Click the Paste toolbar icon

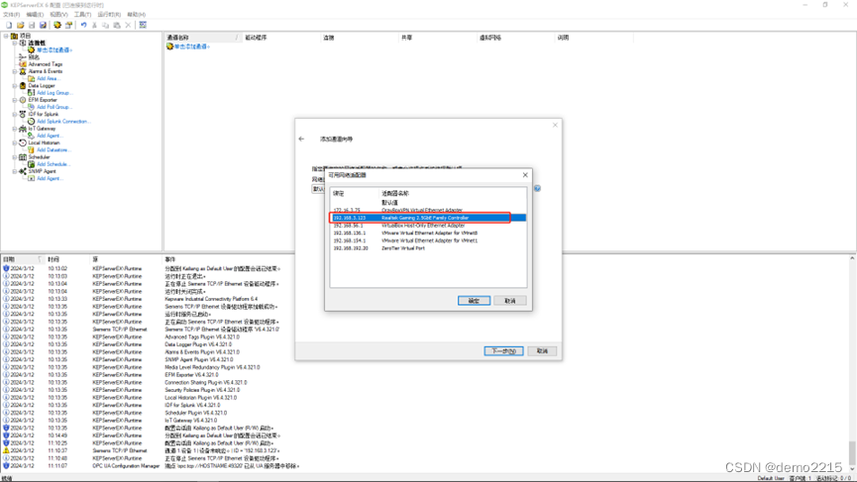point(117,25)
